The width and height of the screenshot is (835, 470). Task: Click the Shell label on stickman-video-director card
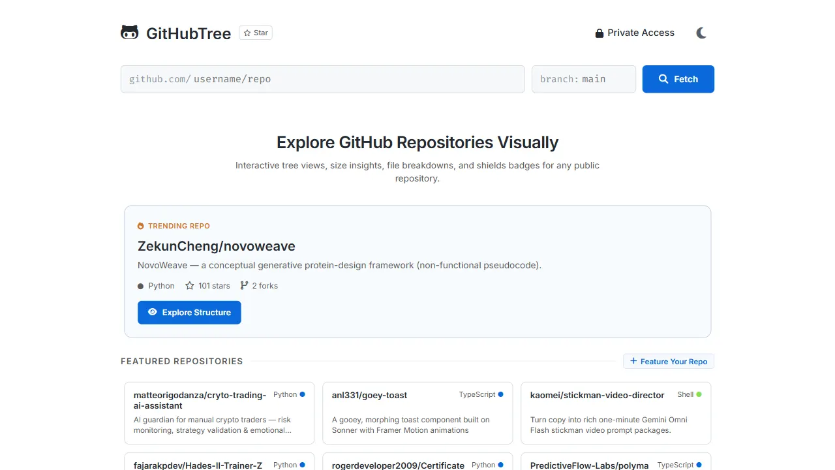[x=685, y=394]
